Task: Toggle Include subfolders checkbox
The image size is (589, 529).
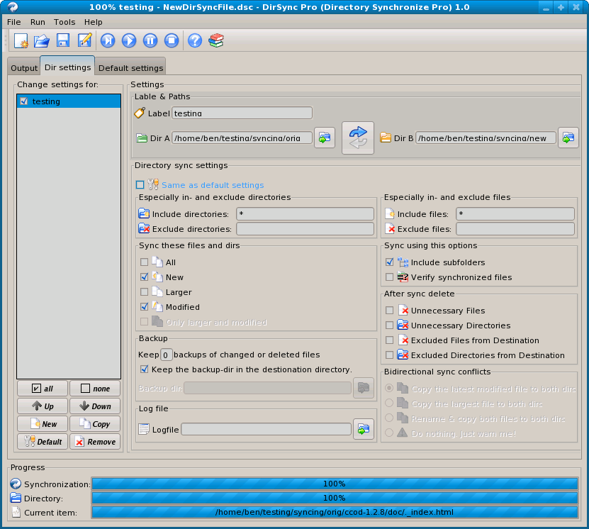Action: [390, 262]
